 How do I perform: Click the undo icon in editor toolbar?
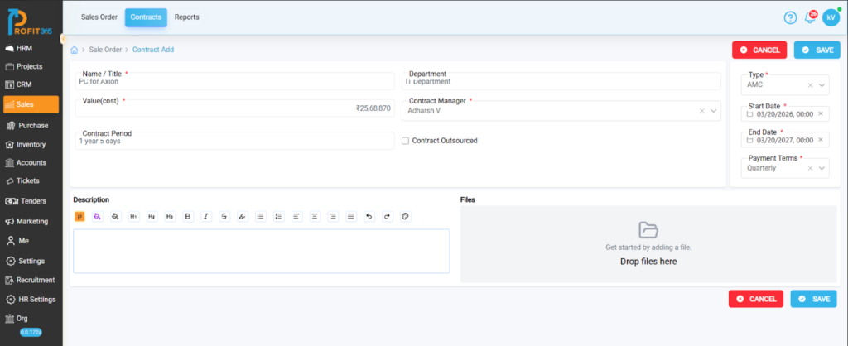click(x=369, y=216)
